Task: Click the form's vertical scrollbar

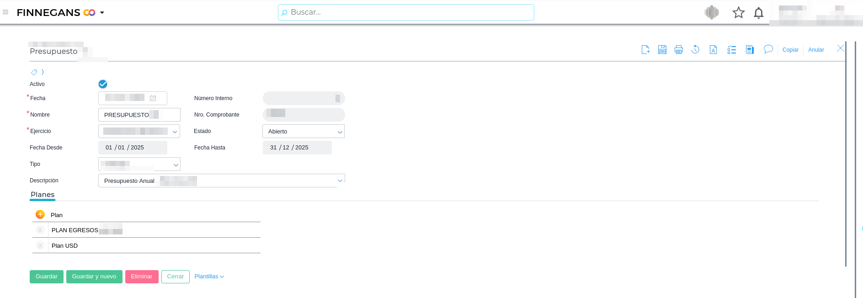Action: [x=846, y=154]
